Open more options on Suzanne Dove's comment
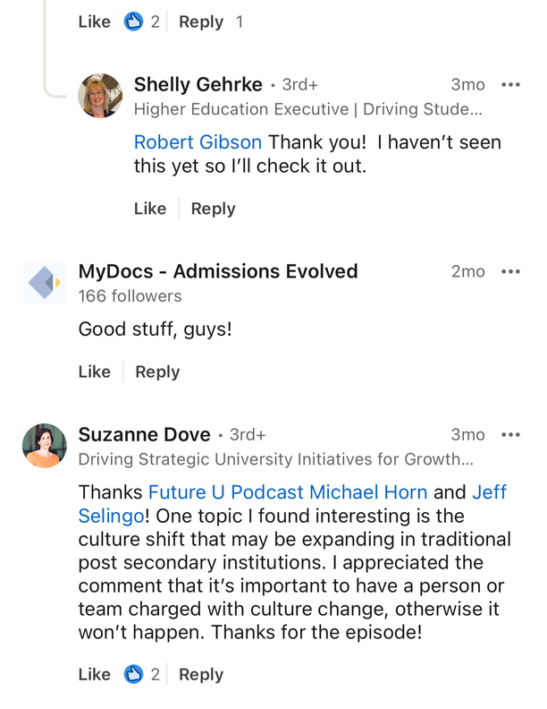This screenshot has height=709, width=547. pos(510,434)
